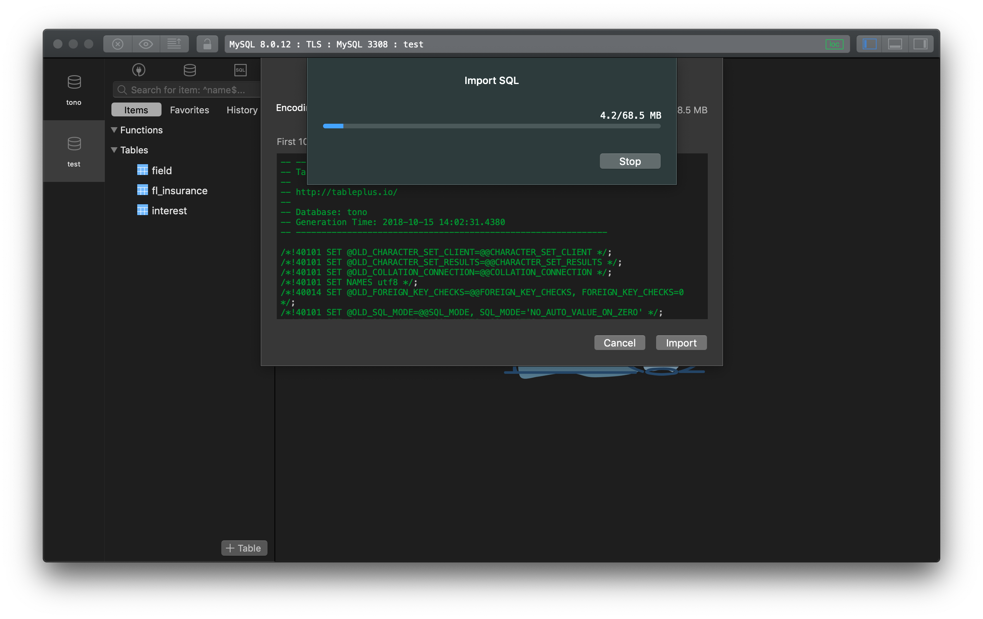Click the unlocked padlock icon in the toolbar

tap(207, 44)
